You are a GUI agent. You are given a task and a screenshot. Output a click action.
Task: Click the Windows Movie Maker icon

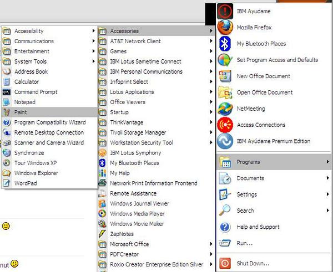[x=102, y=224]
